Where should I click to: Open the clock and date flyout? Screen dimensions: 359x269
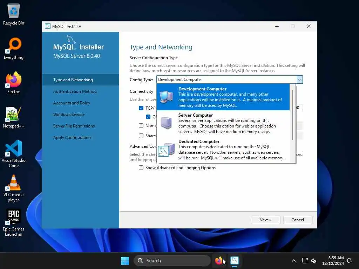[x=333, y=261]
